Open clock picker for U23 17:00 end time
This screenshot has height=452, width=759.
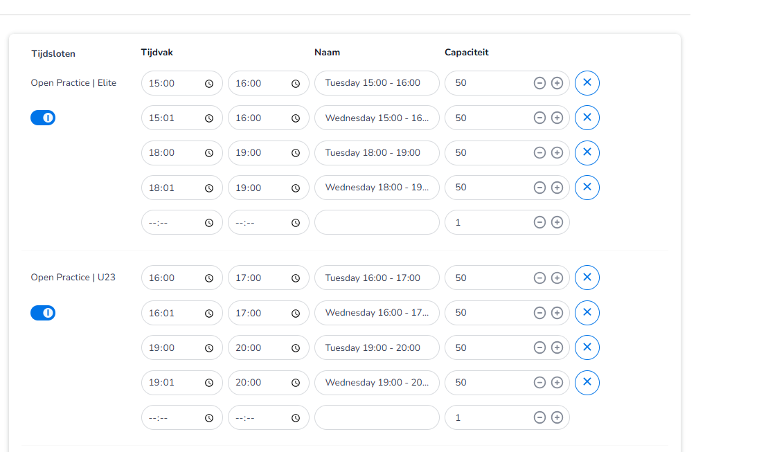296,278
